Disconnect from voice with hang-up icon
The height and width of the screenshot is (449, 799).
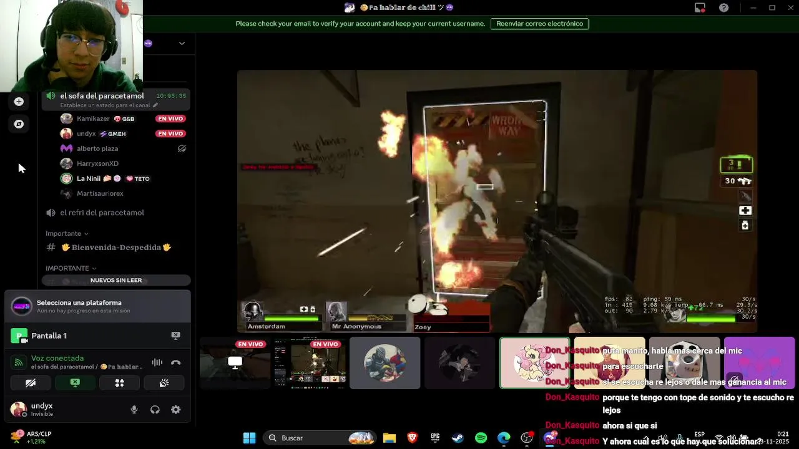coord(176,362)
